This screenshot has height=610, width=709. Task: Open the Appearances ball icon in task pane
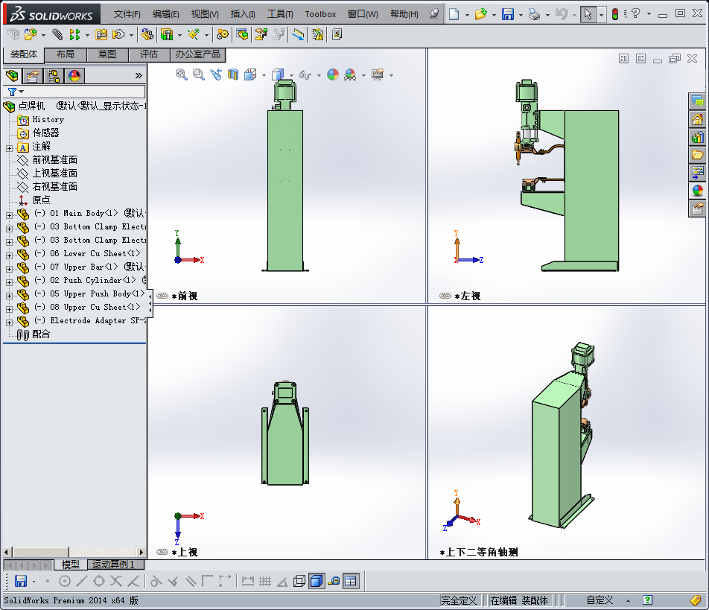[698, 191]
